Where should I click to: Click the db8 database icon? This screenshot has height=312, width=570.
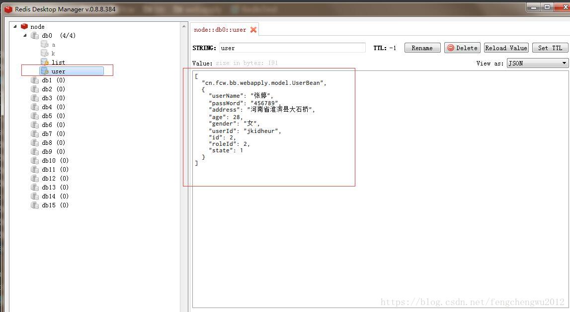[35, 142]
